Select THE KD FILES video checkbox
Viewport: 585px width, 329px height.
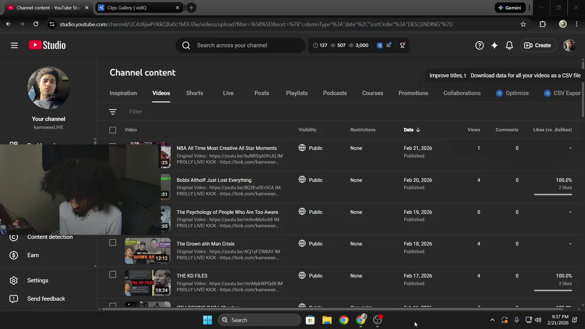(113, 275)
